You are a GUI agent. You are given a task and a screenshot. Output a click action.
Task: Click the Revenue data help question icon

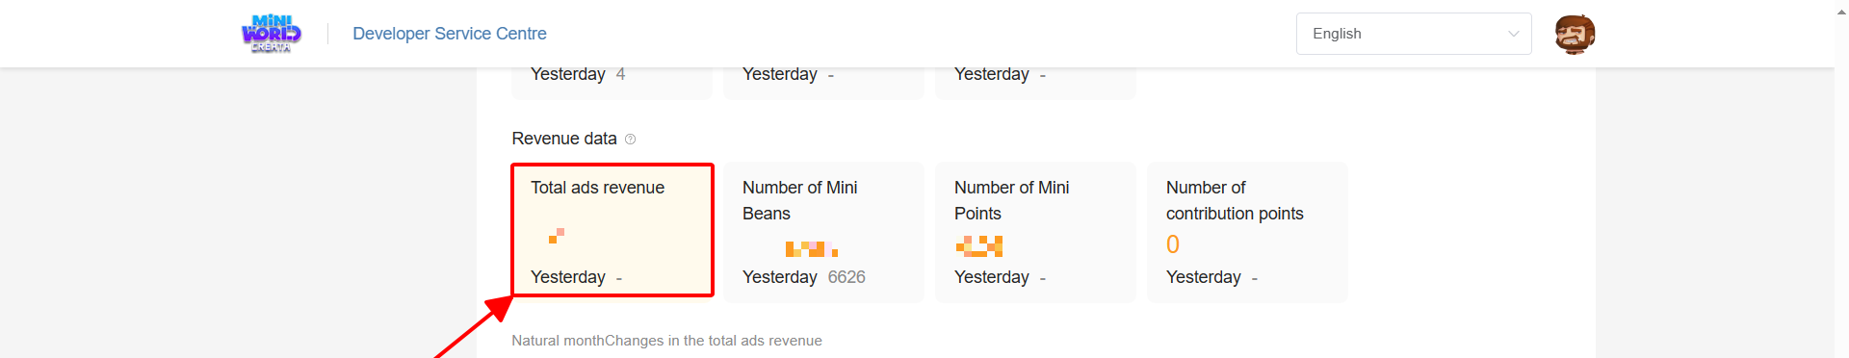(x=630, y=139)
